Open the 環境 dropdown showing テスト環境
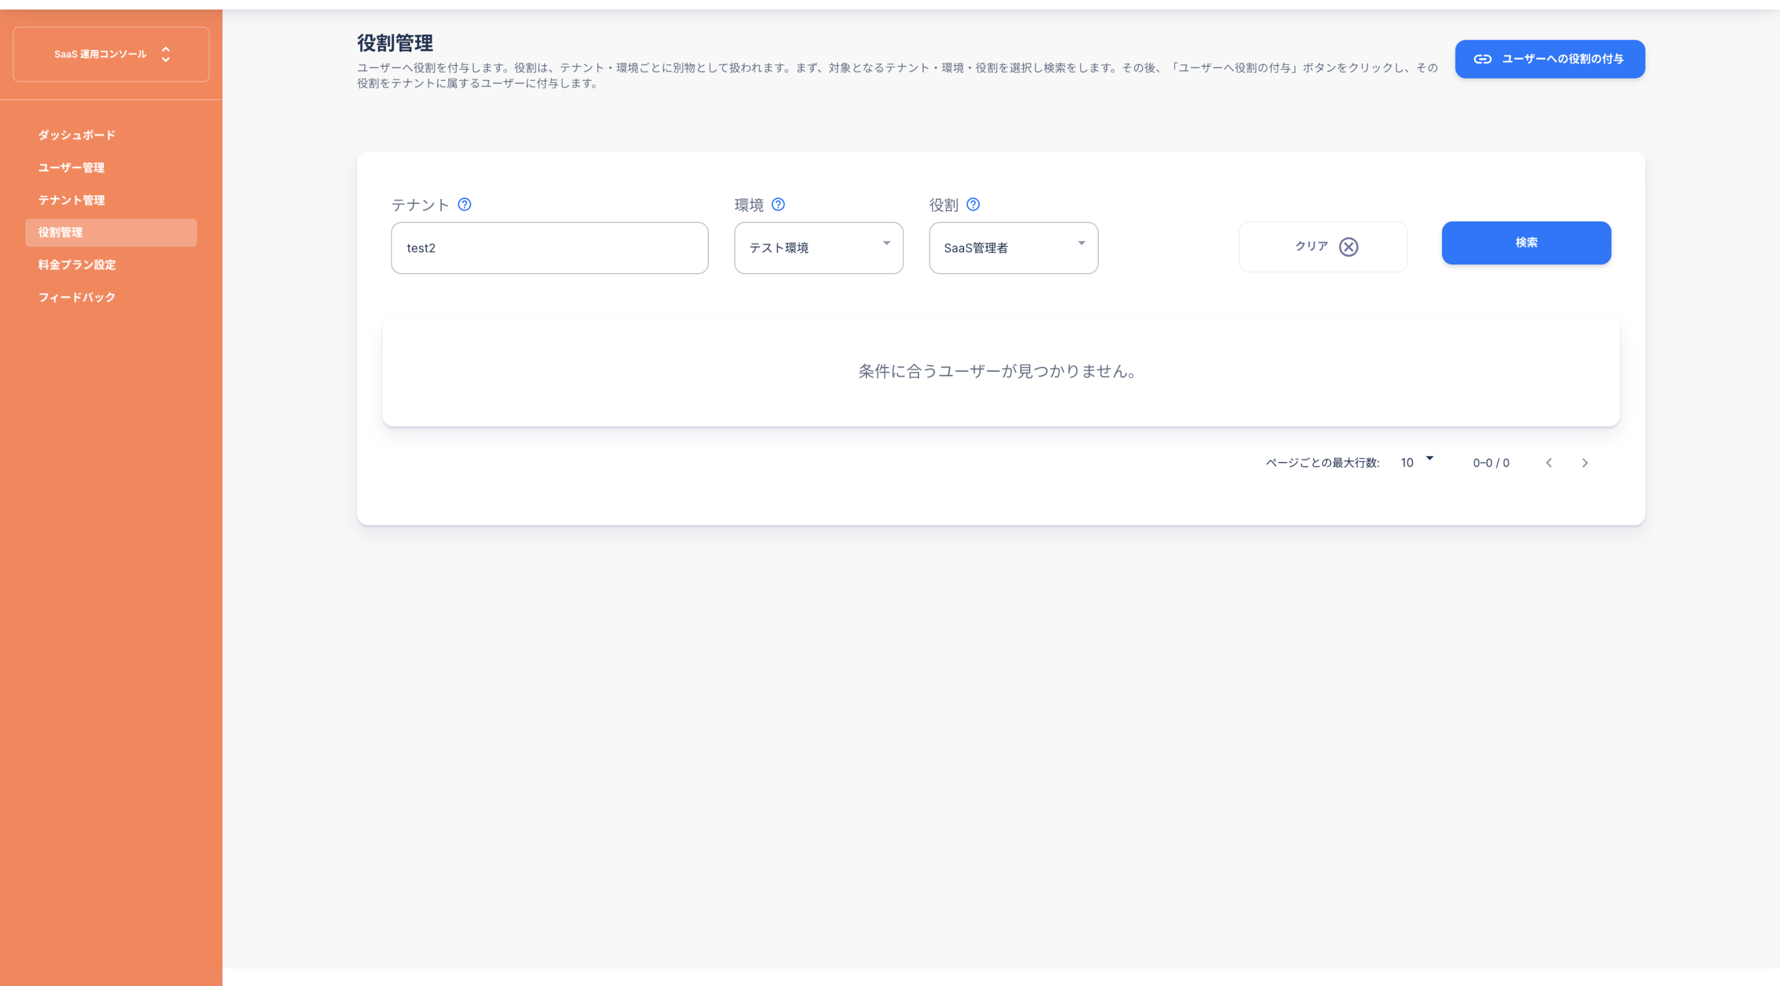The width and height of the screenshot is (1780, 986). 818,248
